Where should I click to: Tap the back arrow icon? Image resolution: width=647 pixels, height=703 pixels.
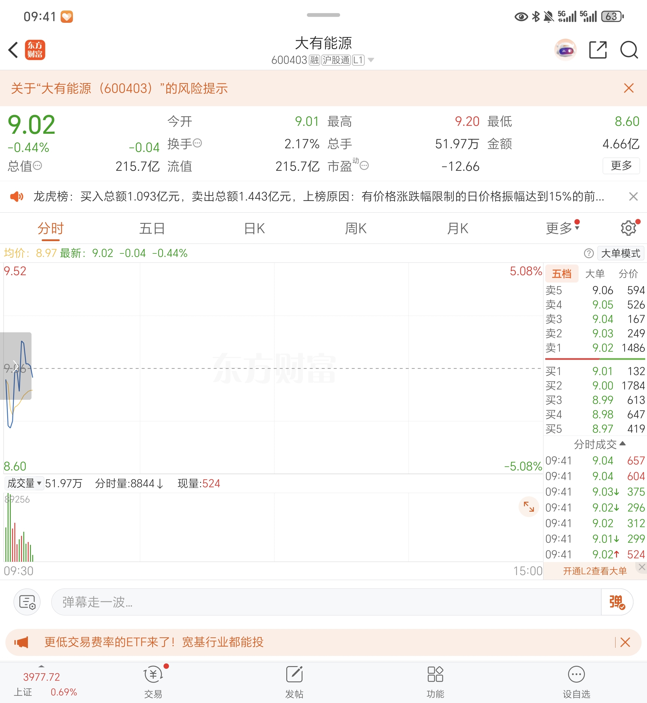pyautogui.click(x=13, y=50)
